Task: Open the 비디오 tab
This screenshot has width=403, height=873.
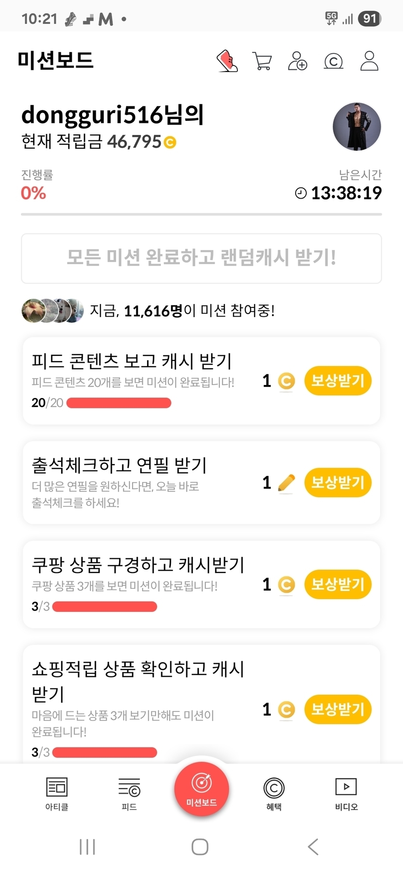Action: [x=346, y=793]
